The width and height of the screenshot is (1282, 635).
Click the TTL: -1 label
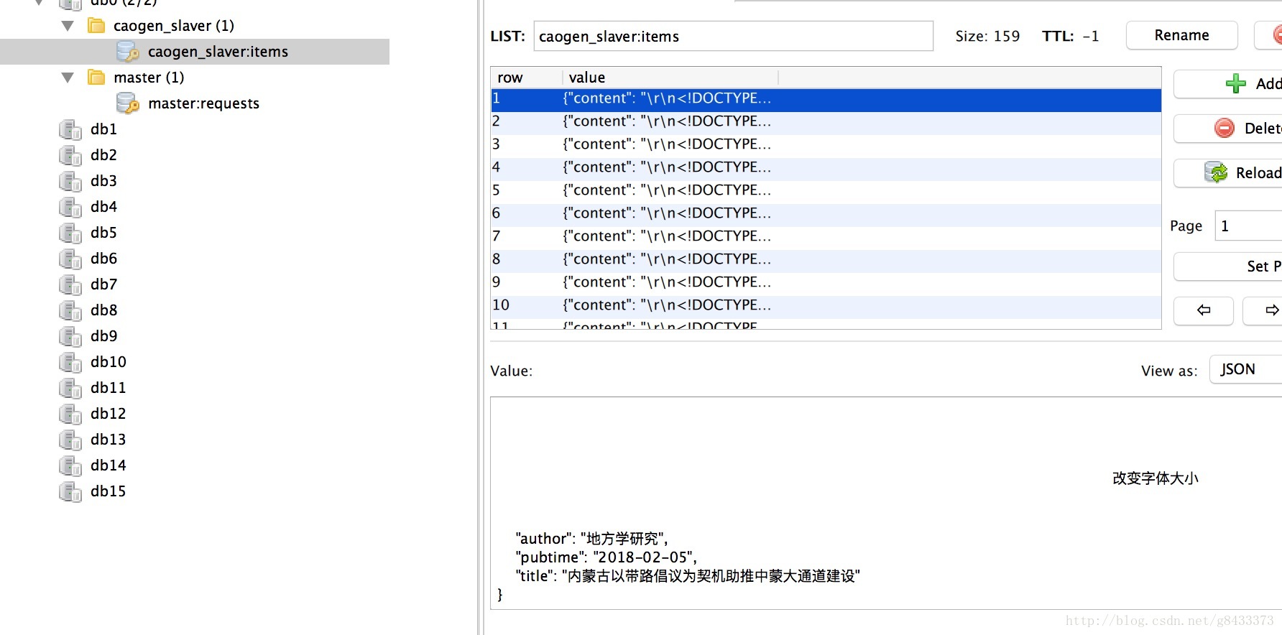pyautogui.click(x=1071, y=36)
